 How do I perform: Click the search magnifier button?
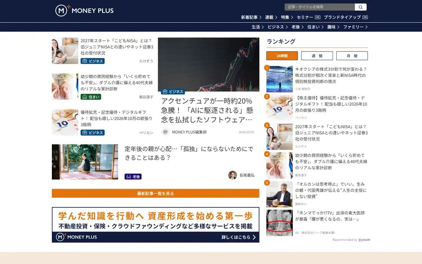tap(361, 7)
